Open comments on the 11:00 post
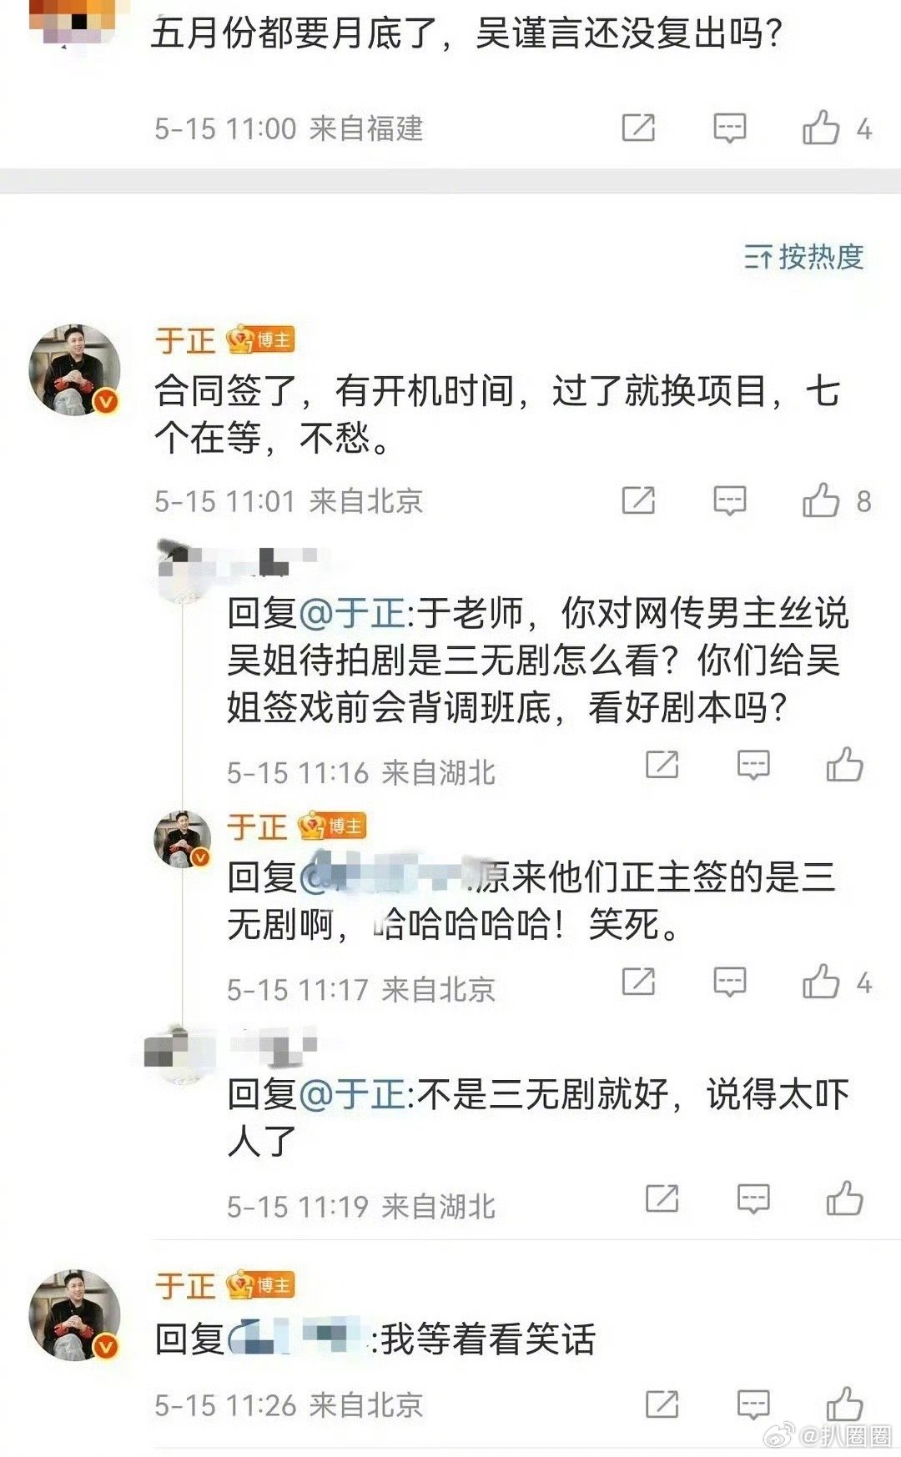 (729, 128)
